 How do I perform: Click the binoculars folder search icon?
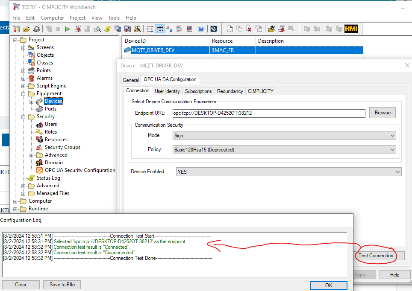[271, 29]
